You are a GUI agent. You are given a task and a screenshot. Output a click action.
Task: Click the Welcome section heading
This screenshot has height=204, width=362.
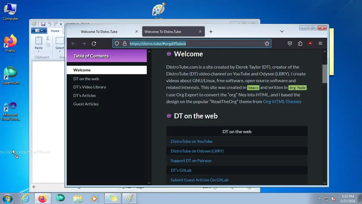(x=188, y=54)
